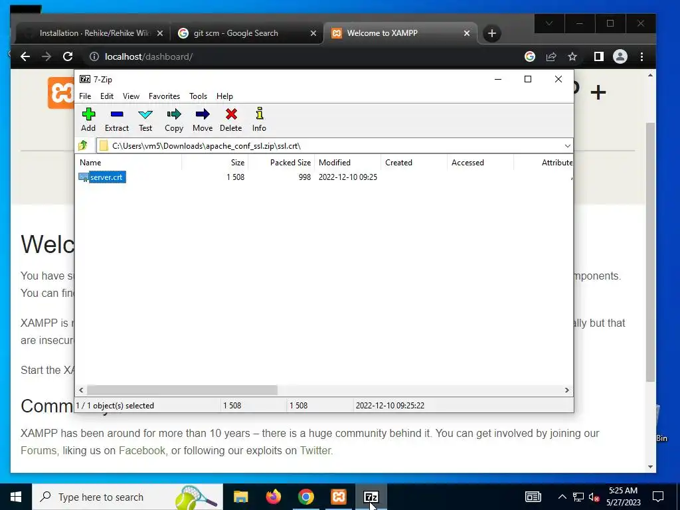Viewport: 680px width, 510px height.
Task: Click the 7-Zip taskbar icon
Action: point(371,497)
